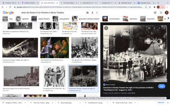Open Wisconsin played host to World Premiere thumbnail
Image resolution: width=170 pixels, height=106 pixels.
pos(21,76)
